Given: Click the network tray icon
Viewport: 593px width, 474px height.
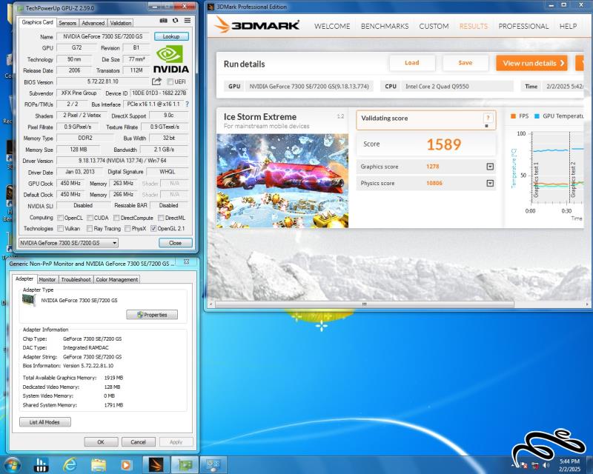Looking at the screenshot, I should pos(535,465).
